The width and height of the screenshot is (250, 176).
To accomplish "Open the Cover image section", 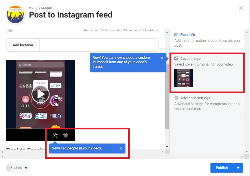I will (x=207, y=73).
